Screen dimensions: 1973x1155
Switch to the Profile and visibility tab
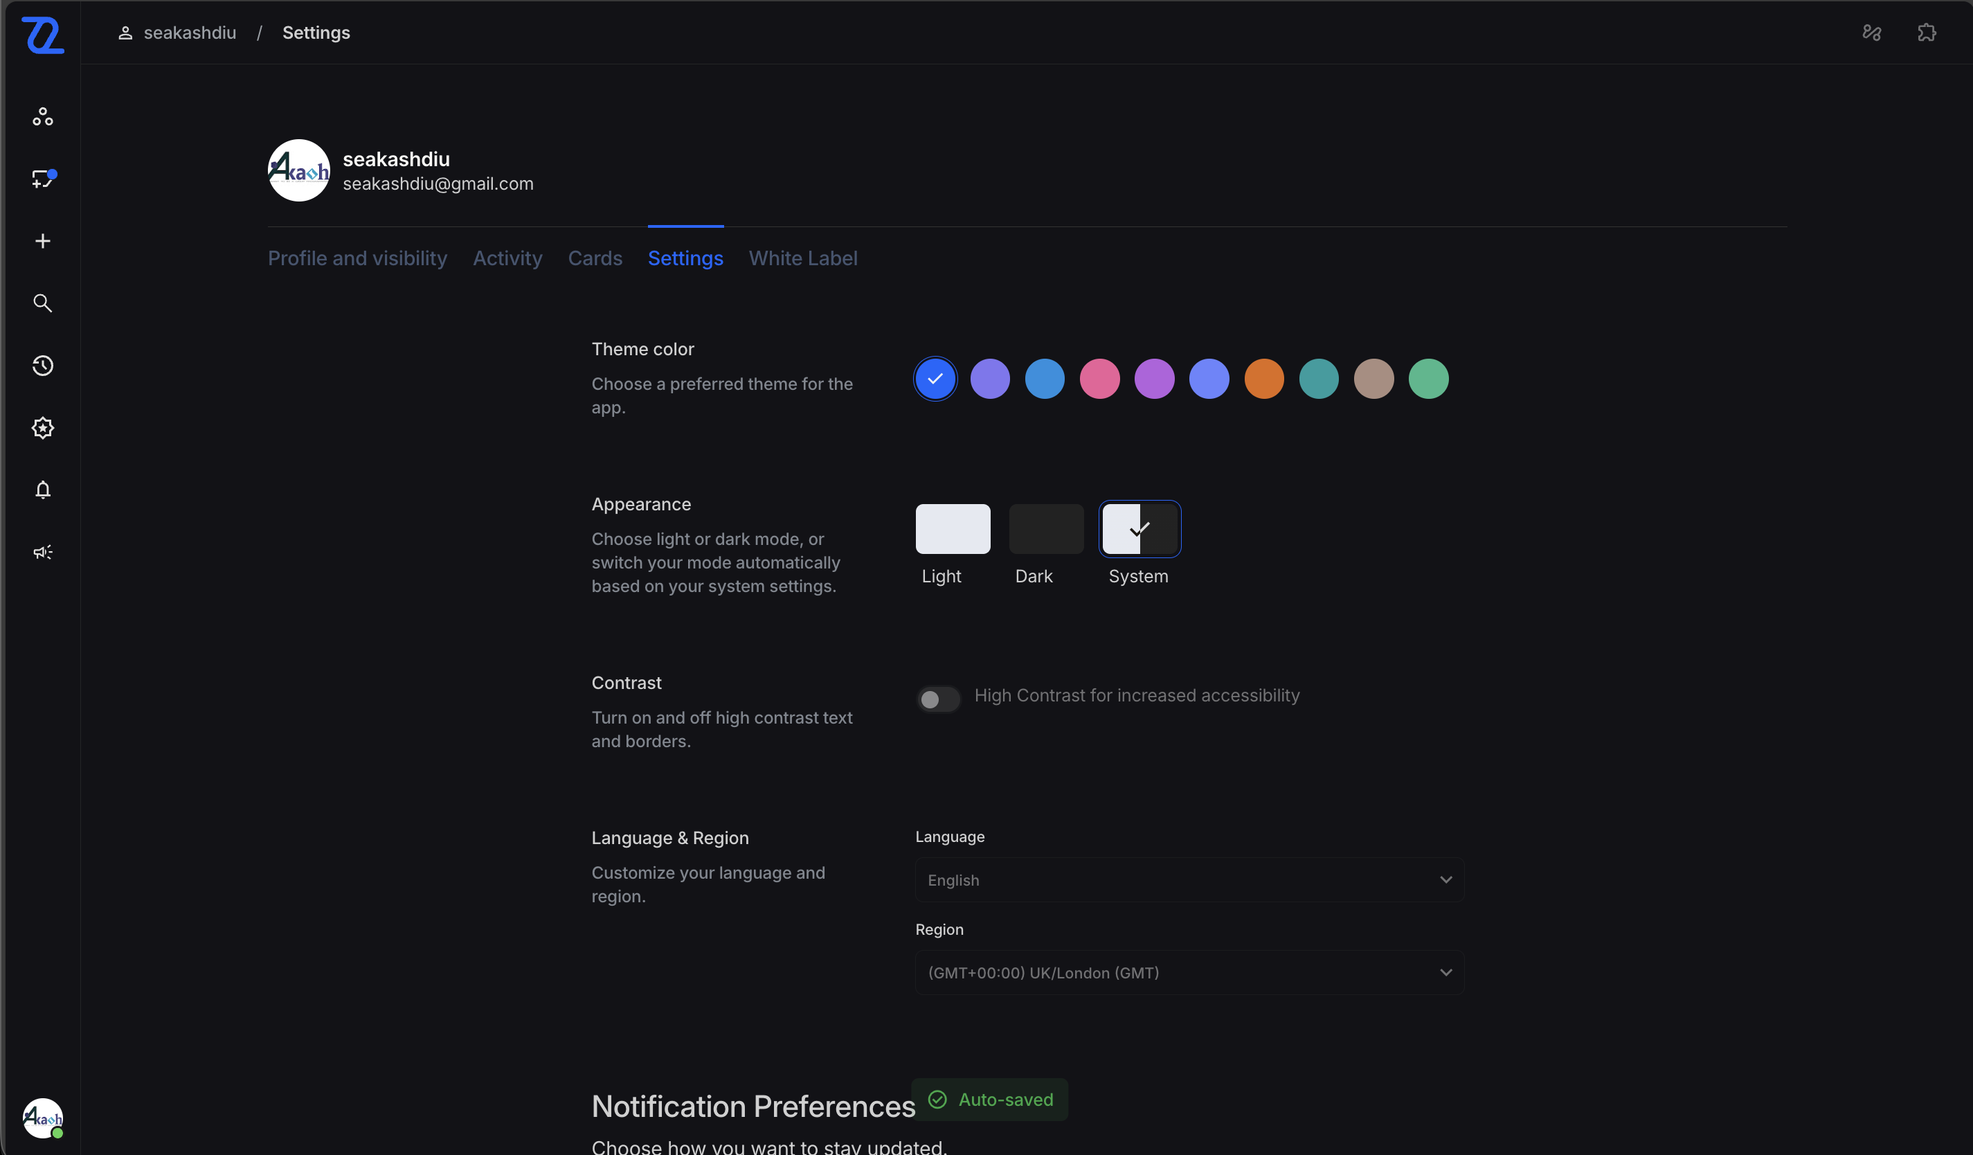click(x=357, y=258)
